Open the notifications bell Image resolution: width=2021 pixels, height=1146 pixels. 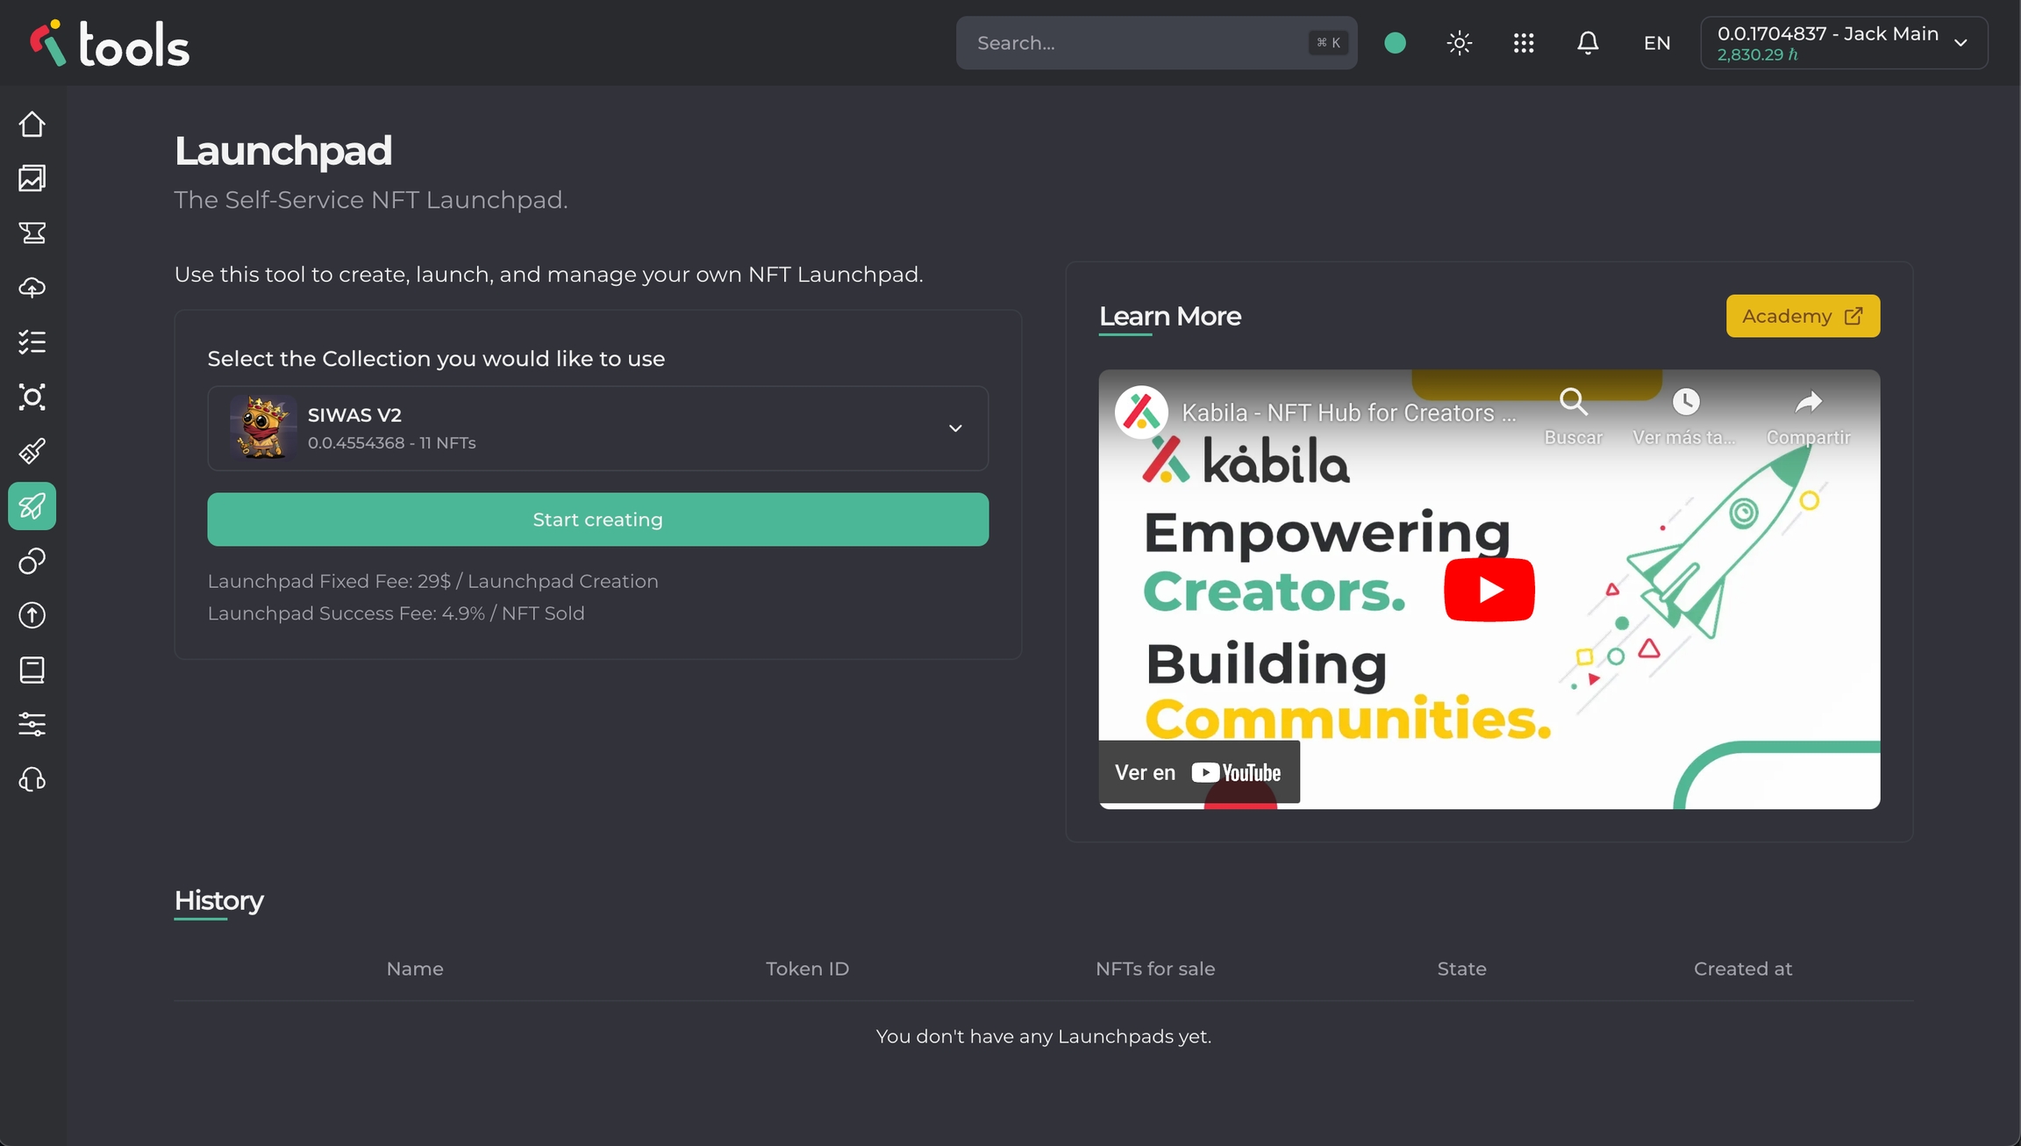click(x=1588, y=43)
